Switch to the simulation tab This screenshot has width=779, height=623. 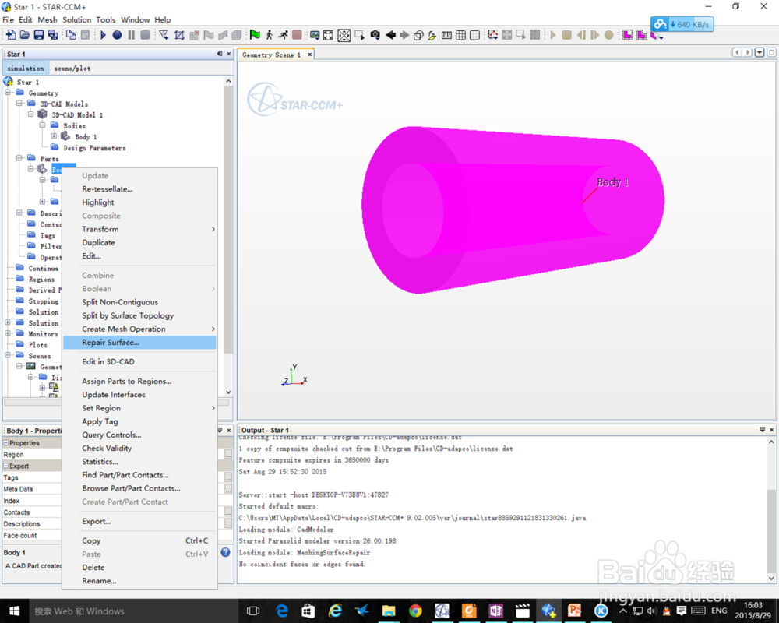click(x=26, y=68)
